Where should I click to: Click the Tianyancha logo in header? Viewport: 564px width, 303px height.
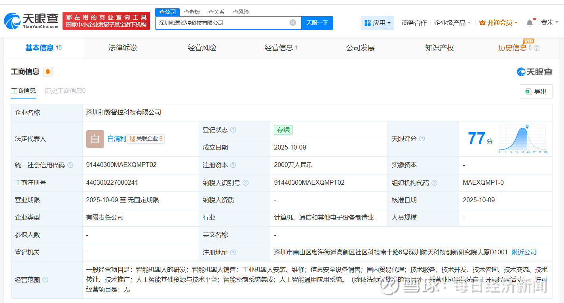click(31, 21)
